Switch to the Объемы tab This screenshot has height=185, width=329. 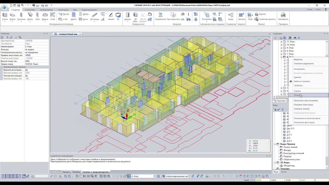coord(76,172)
